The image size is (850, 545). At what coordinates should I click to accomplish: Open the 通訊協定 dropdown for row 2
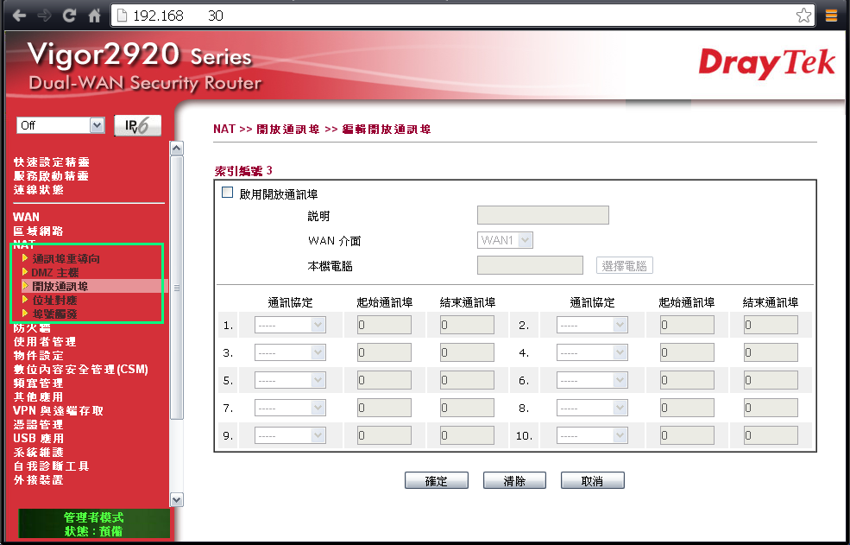click(592, 325)
